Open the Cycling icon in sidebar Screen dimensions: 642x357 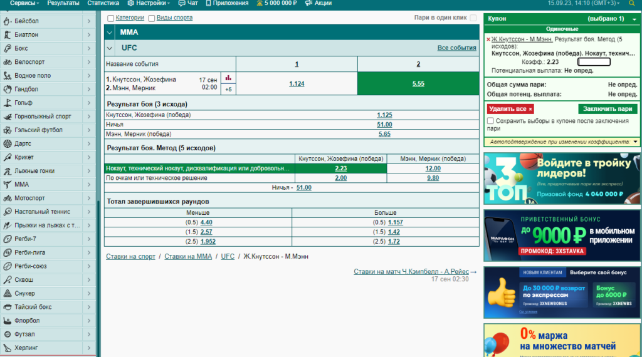tap(8, 62)
